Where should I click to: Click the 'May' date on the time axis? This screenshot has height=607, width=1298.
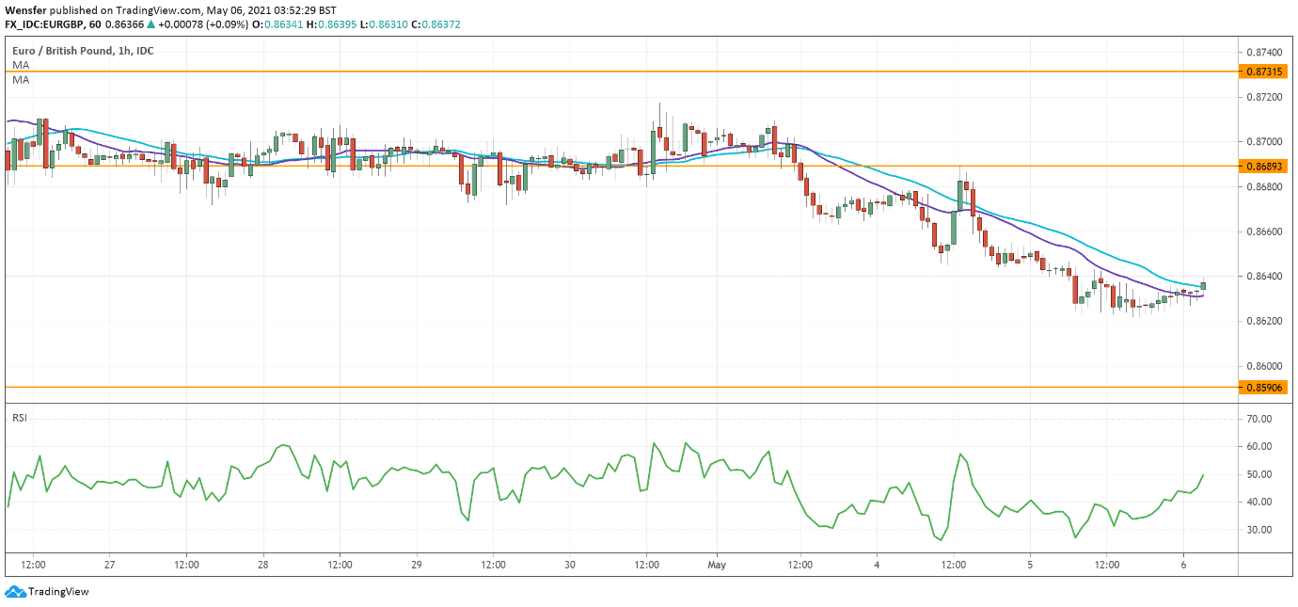pos(718,565)
